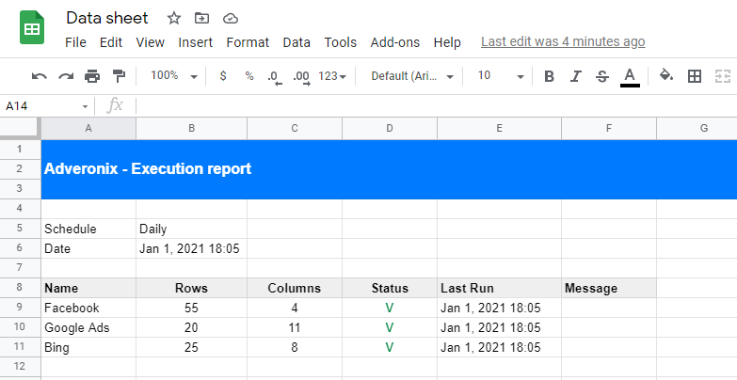The height and width of the screenshot is (380, 737).
Task: Toggle italic formatting
Action: pyautogui.click(x=575, y=76)
